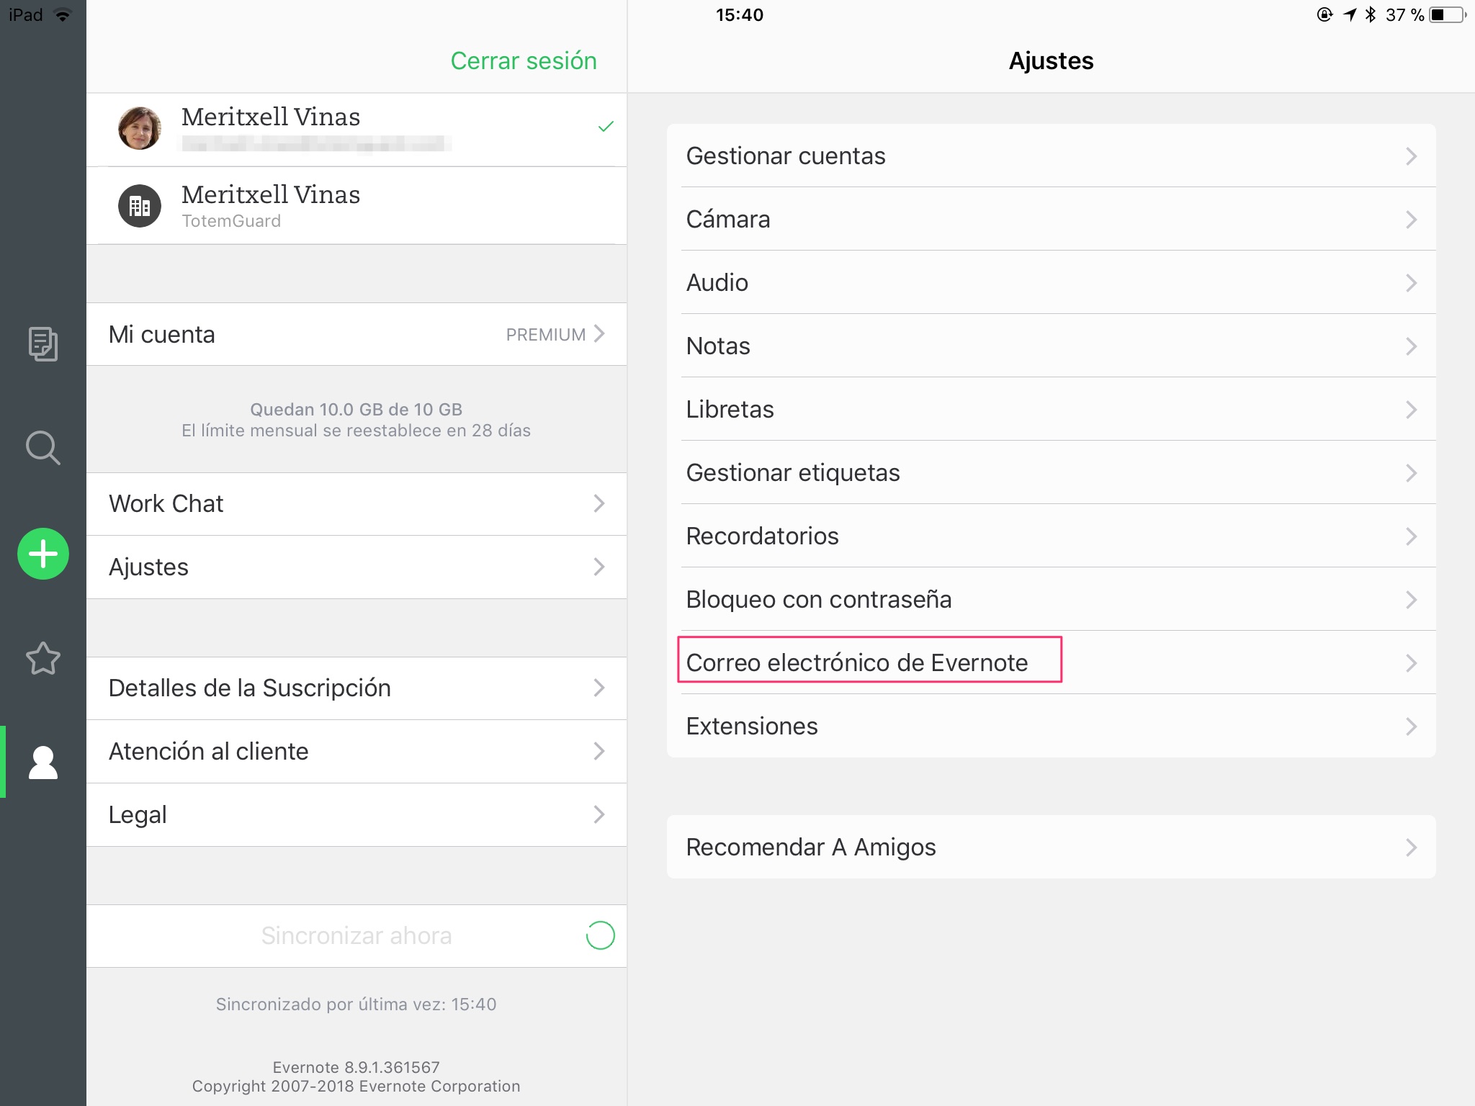Open the notes list sidebar icon
This screenshot has height=1106, width=1475.
point(43,343)
